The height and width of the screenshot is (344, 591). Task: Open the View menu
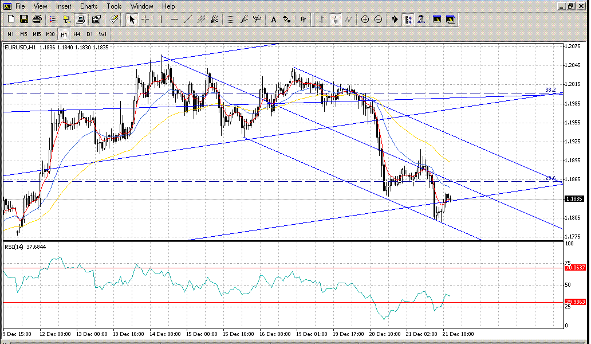coord(40,6)
